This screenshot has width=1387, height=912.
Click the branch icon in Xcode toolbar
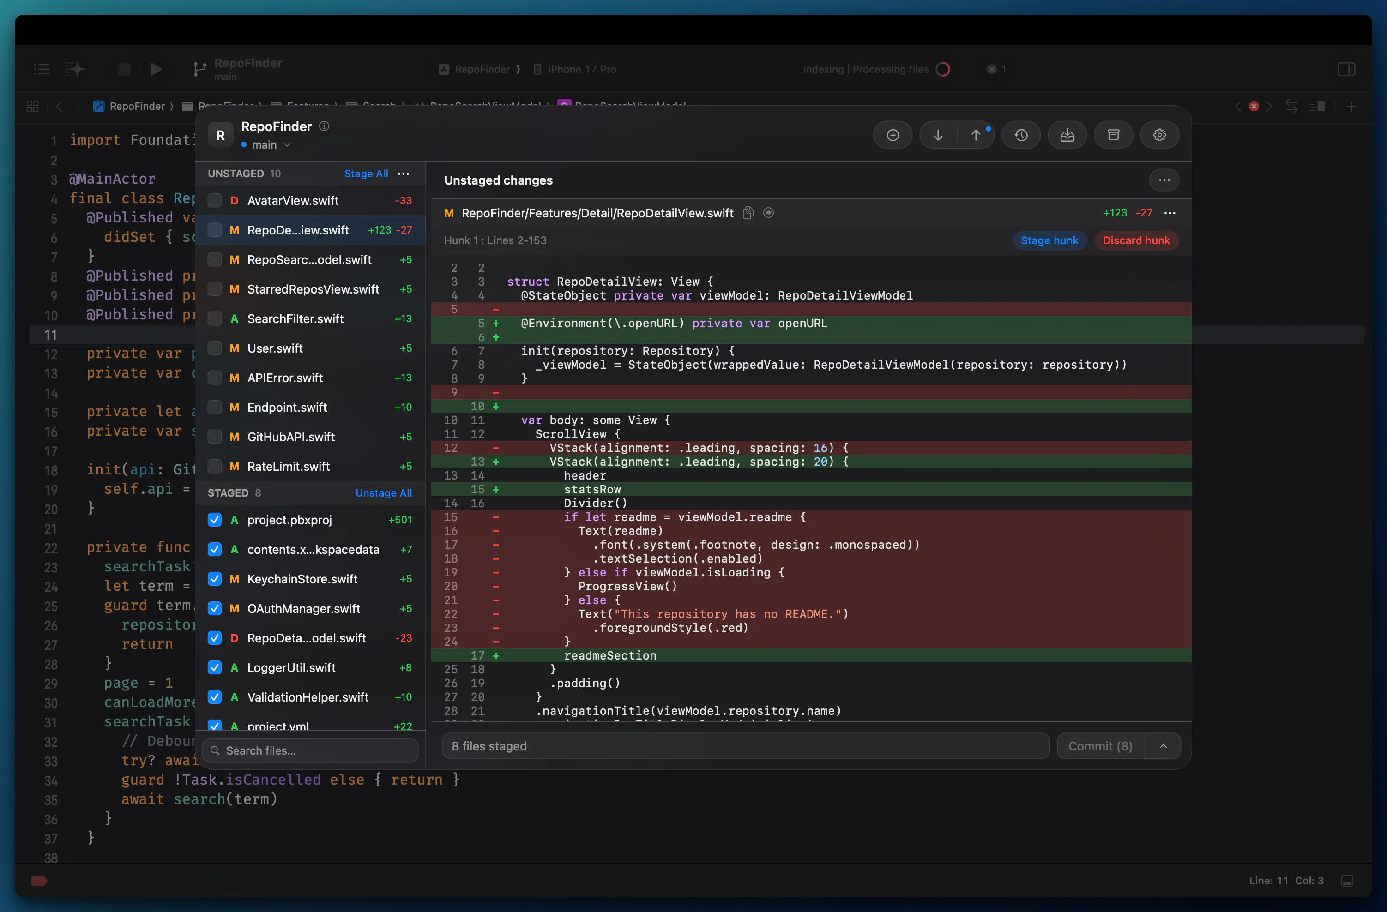pyautogui.click(x=199, y=69)
